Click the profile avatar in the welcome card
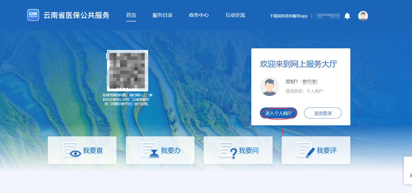412x193 pixels. pyautogui.click(x=269, y=86)
